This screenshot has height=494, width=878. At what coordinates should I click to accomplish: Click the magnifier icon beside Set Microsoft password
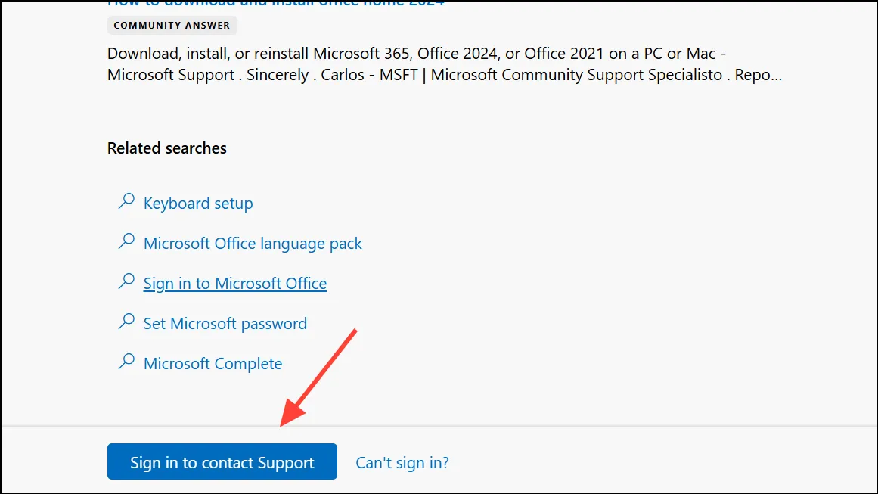[126, 322]
